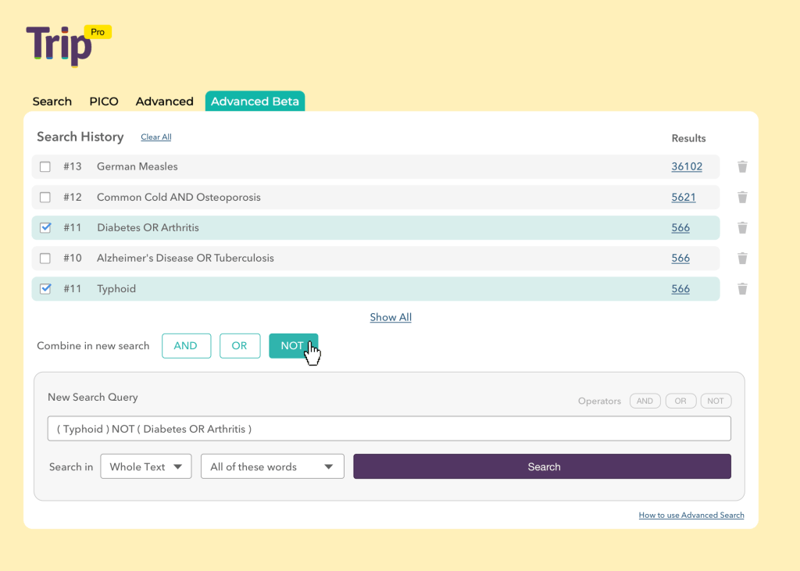This screenshot has width=800, height=571.
Task: Check the German Measles checkbox
Action: pyautogui.click(x=45, y=166)
